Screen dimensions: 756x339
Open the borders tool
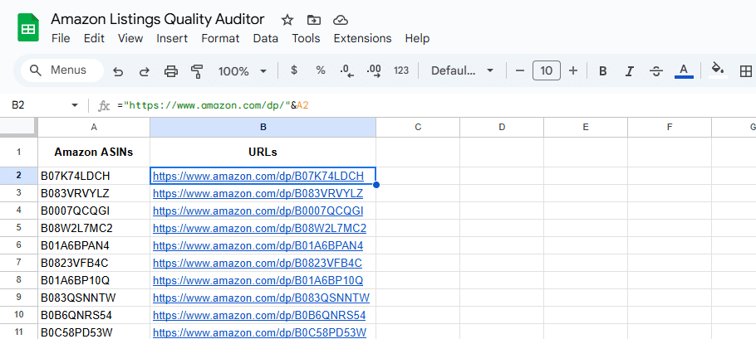pos(745,71)
